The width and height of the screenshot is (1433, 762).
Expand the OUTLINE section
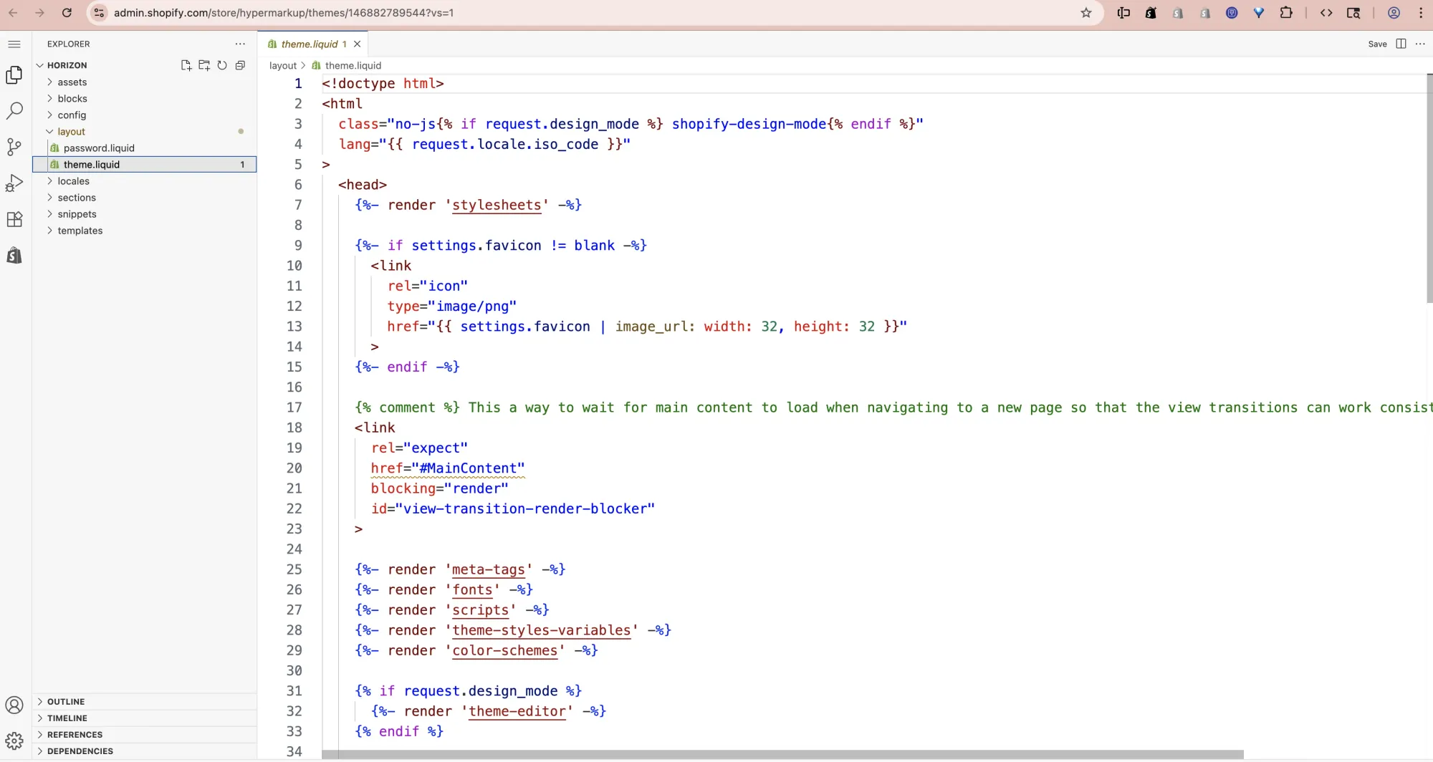coord(65,701)
